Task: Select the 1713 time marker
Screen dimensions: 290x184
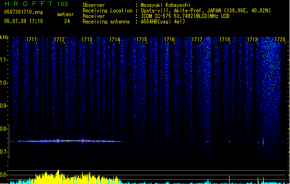Action: [87, 40]
